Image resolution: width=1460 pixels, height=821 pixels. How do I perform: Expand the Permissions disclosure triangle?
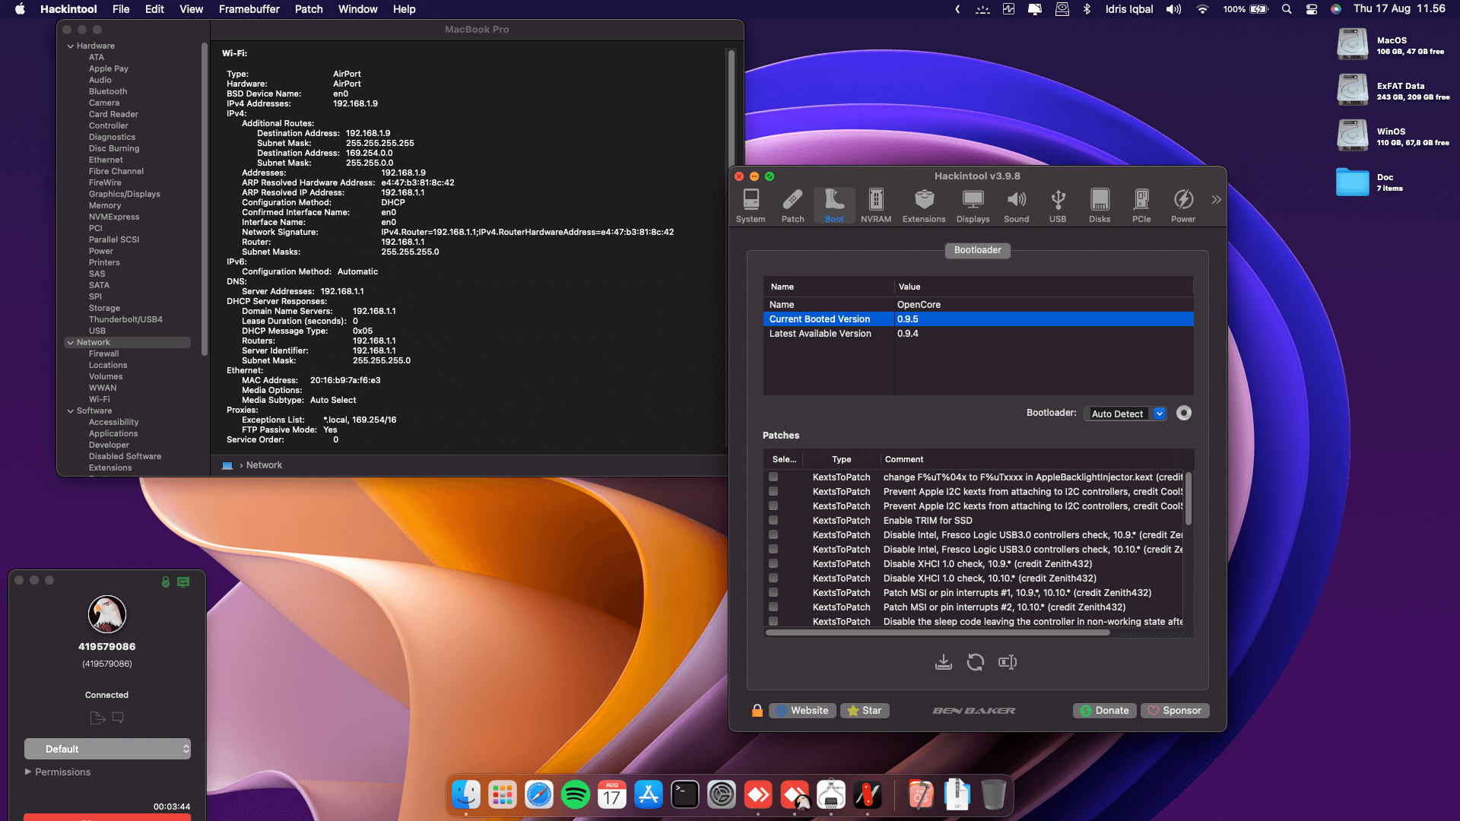[28, 772]
